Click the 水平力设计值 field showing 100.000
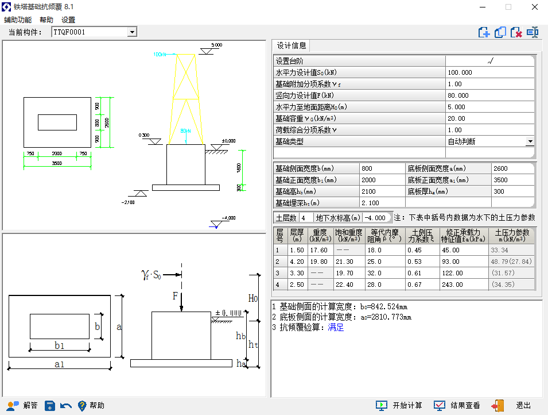 490,72
